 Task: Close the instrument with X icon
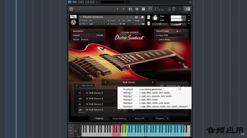[189, 15]
